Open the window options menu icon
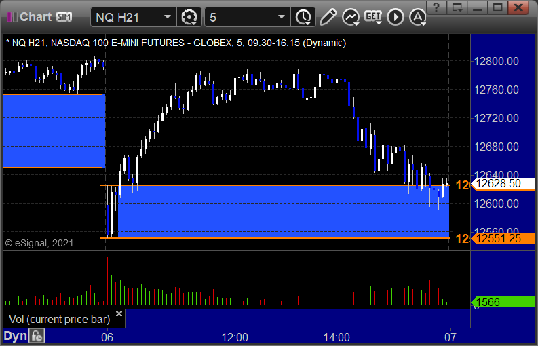 [x=457, y=7]
